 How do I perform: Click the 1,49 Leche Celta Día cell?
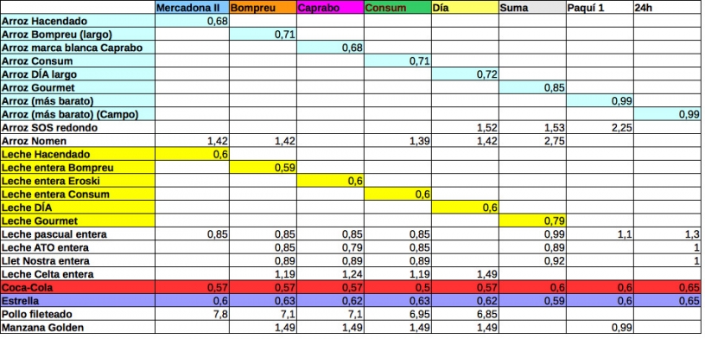click(466, 274)
